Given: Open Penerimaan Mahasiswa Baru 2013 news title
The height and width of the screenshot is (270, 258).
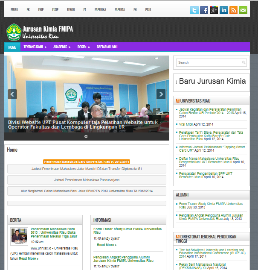Looking at the screenshot, I should click(54, 233).
